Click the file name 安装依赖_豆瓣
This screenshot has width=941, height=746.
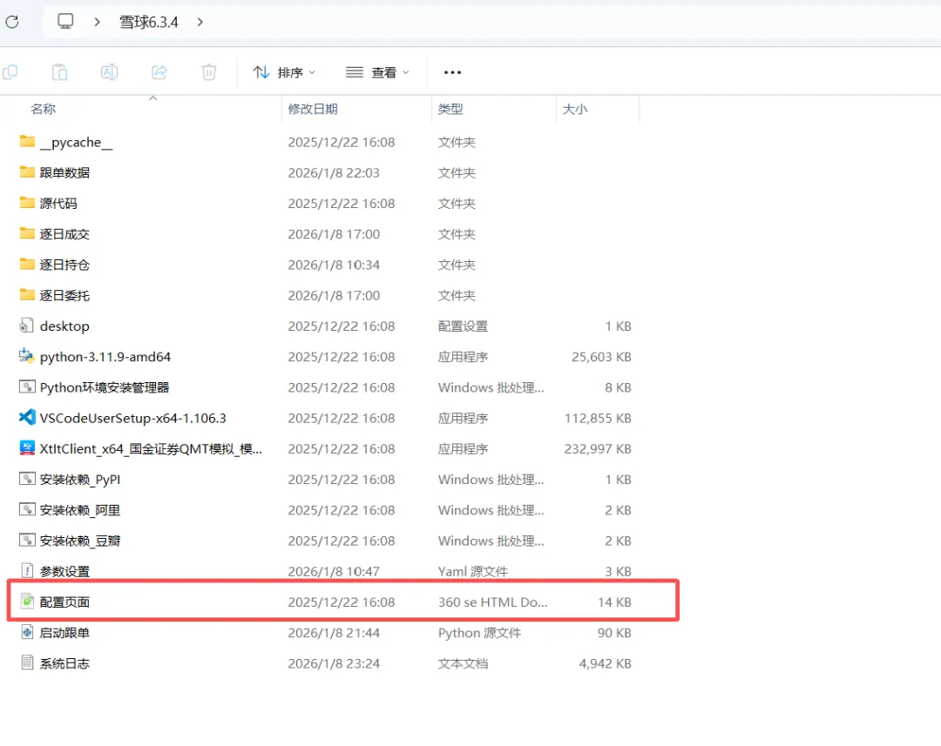80,541
